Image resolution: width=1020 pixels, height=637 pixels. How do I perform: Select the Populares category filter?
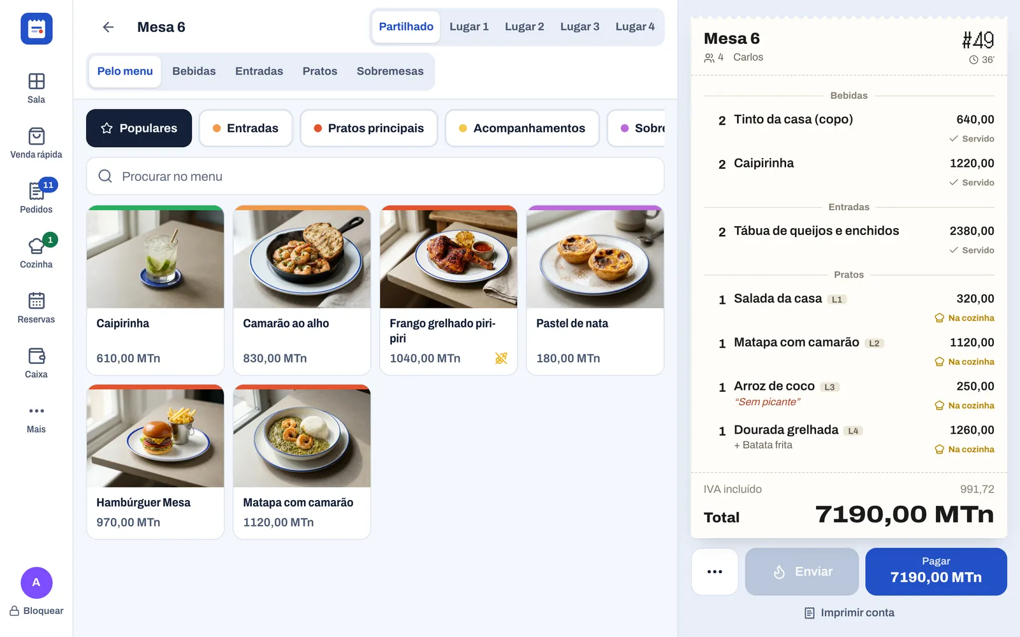tap(139, 128)
